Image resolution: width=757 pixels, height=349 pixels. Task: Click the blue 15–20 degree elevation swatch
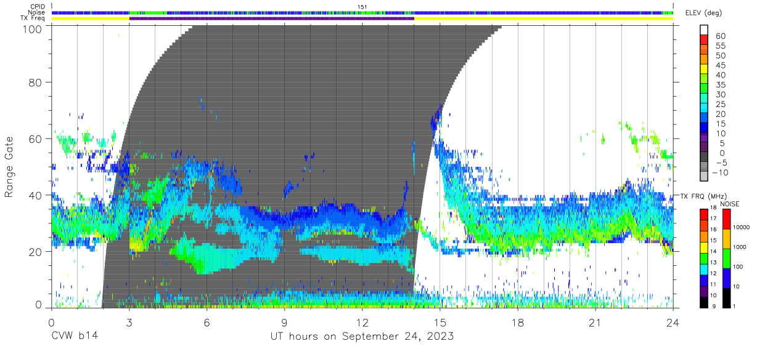point(705,119)
